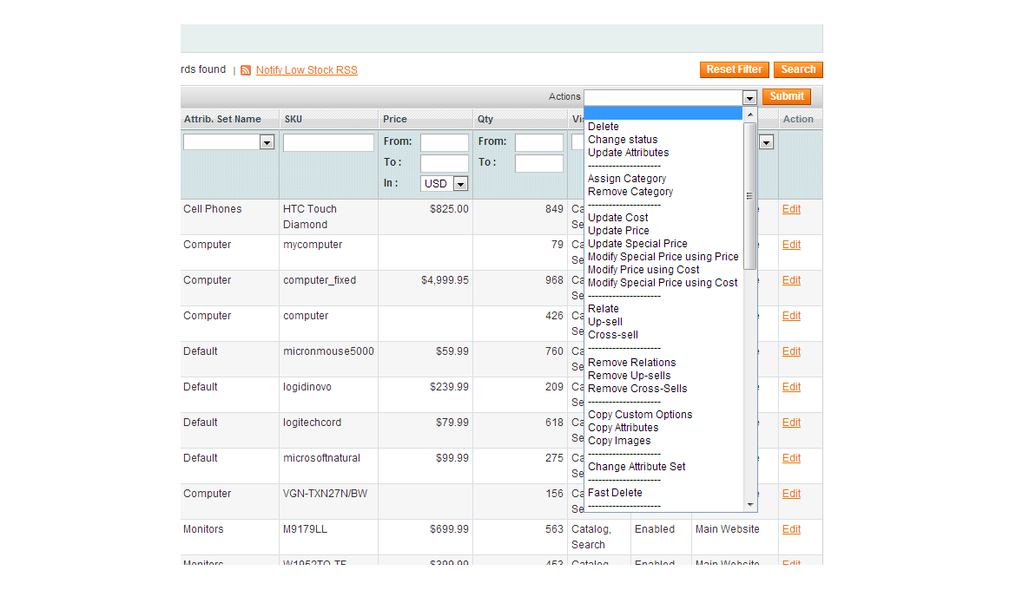Choose Remove Relations action
This screenshot has height=590, width=1016.
pos(632,363)
